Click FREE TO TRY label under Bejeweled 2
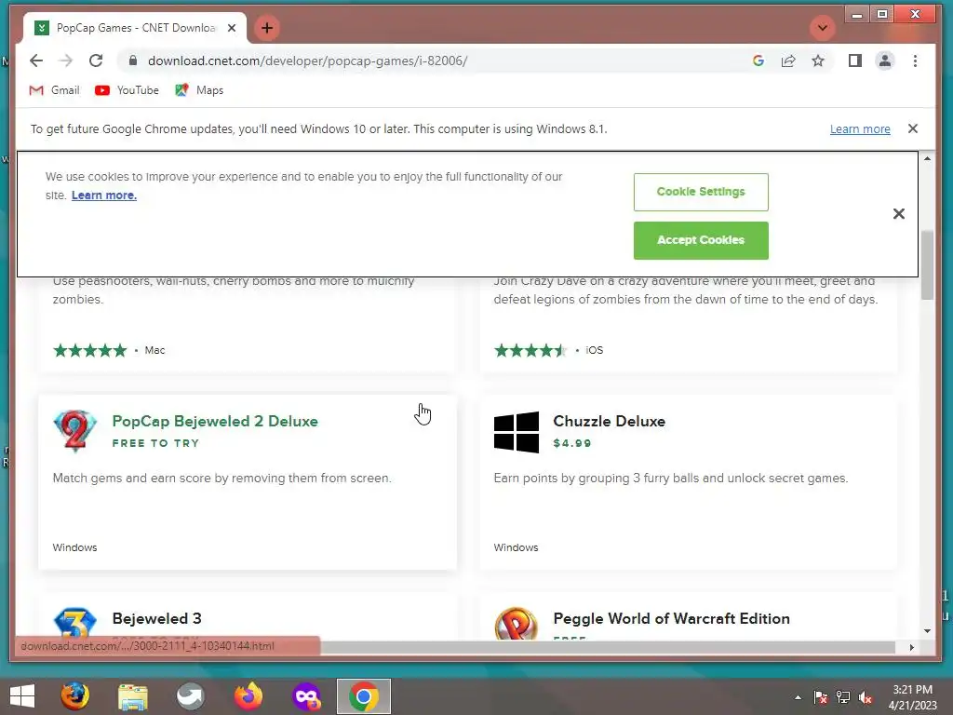 click(155, 443)
